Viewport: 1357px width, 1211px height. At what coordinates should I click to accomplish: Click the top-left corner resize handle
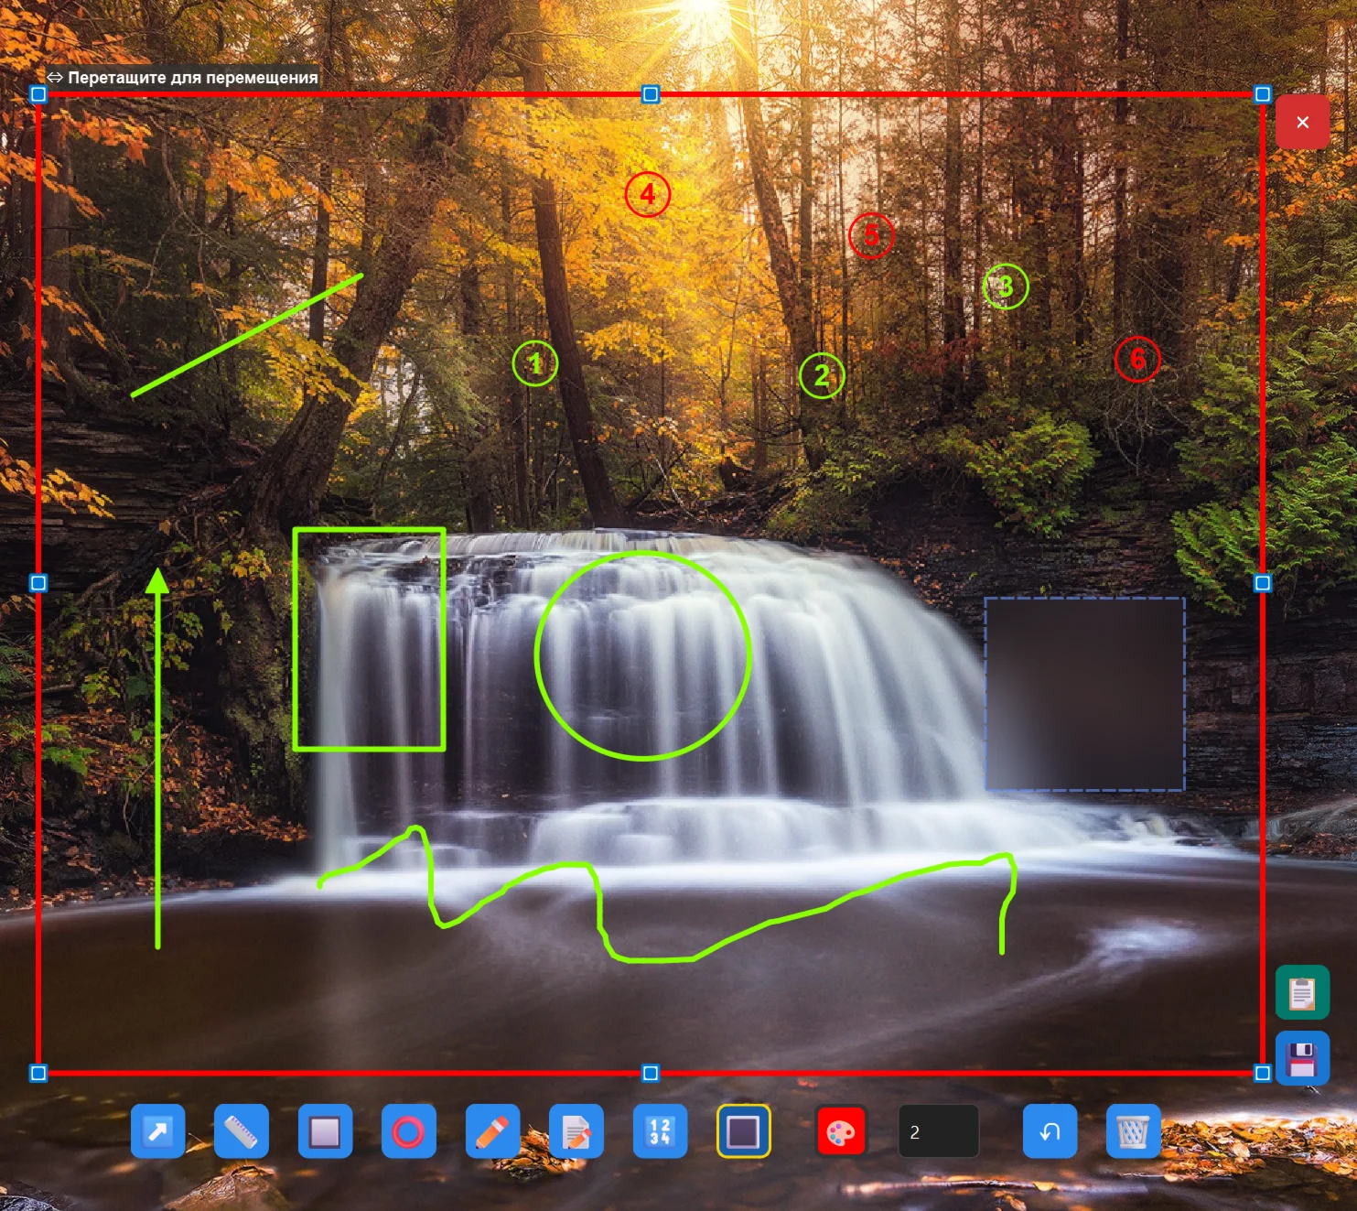38,94
